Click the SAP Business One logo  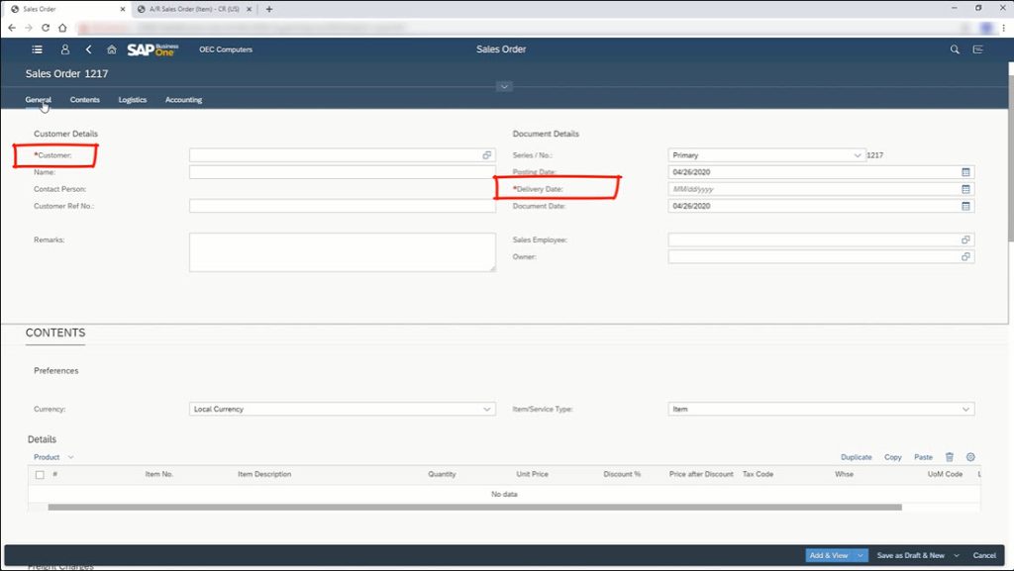(152, 49)
